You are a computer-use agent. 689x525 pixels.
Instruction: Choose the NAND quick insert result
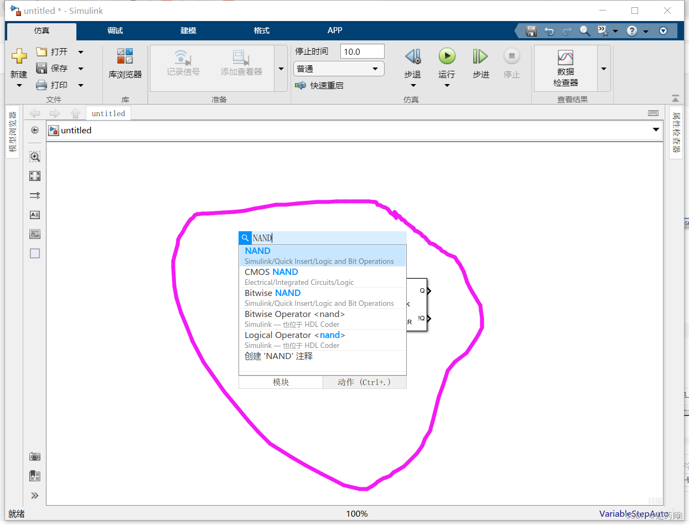tap(323, 256)
